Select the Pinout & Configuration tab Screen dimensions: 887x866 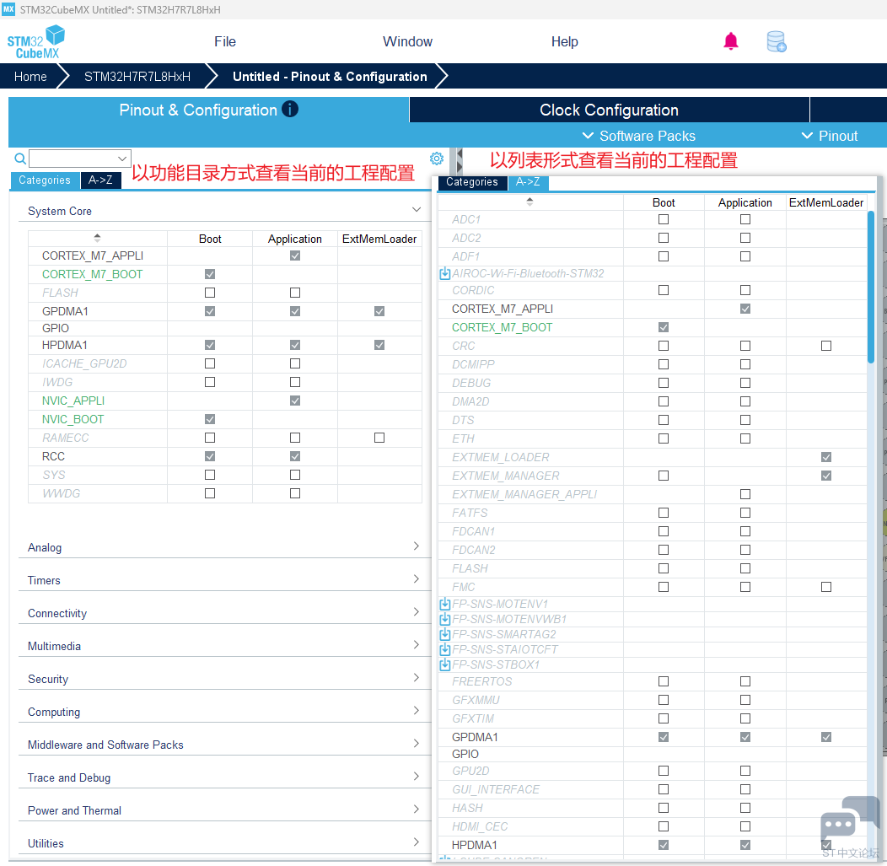(208, 110)
